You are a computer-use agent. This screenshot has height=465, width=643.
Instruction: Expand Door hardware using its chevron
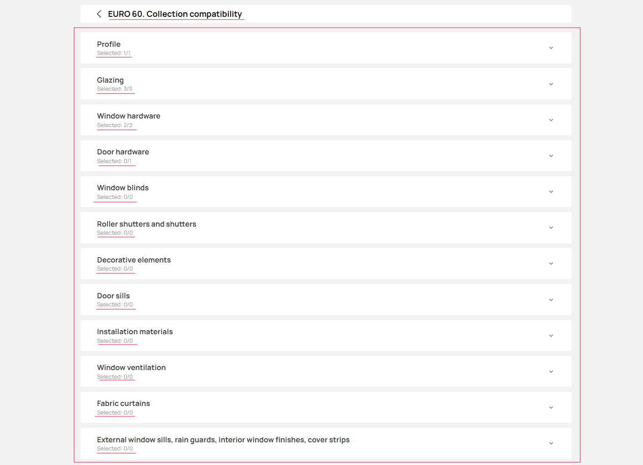[551, 156]
